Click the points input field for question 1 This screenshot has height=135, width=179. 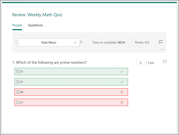141,63
